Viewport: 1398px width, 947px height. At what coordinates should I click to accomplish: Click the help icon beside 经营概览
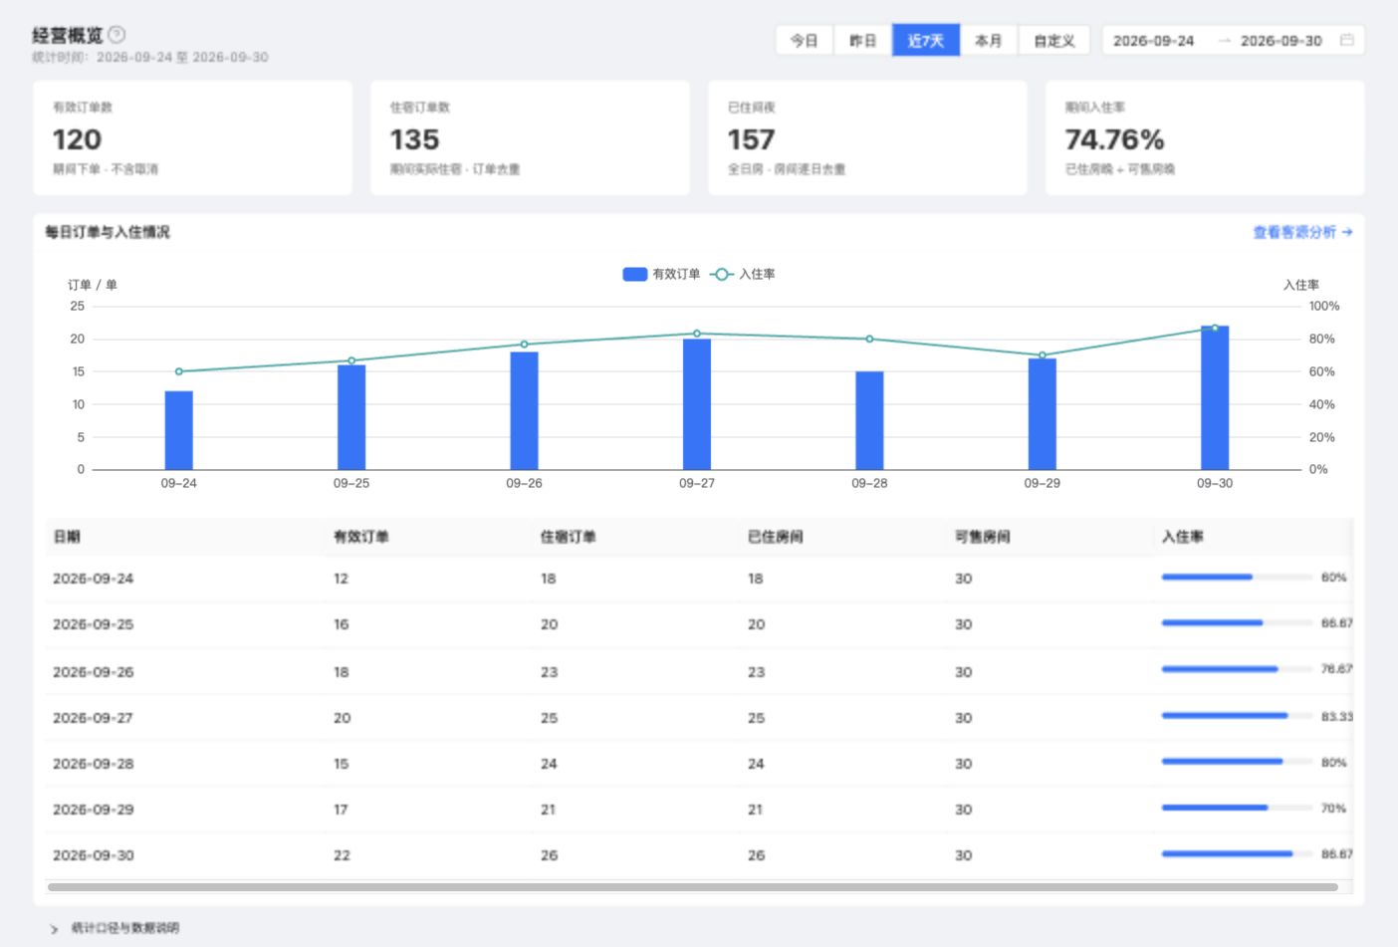tap(116, 35)
